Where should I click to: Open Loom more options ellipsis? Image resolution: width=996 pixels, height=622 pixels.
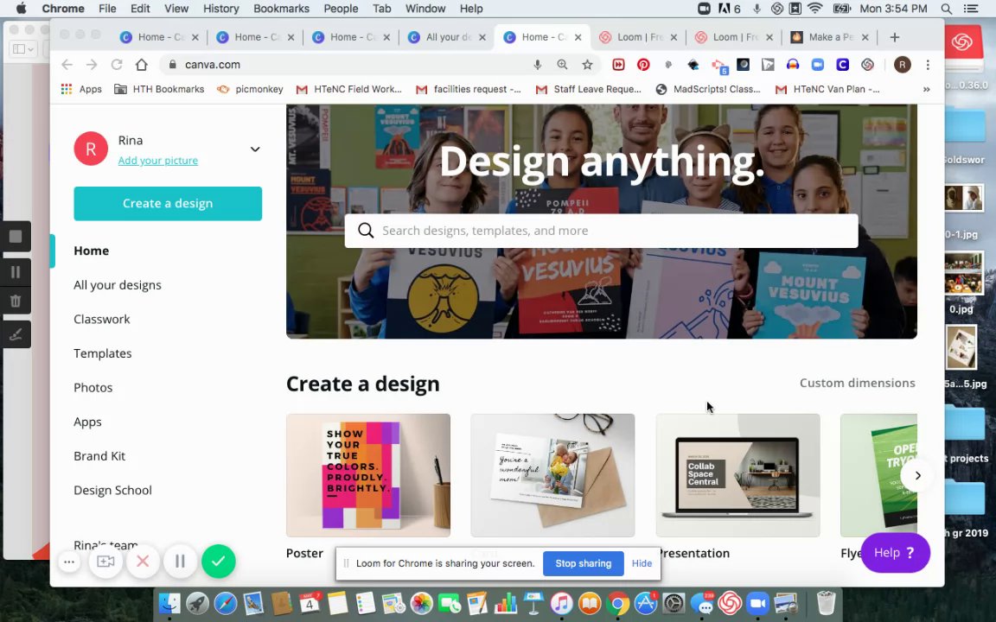[69, 562]
